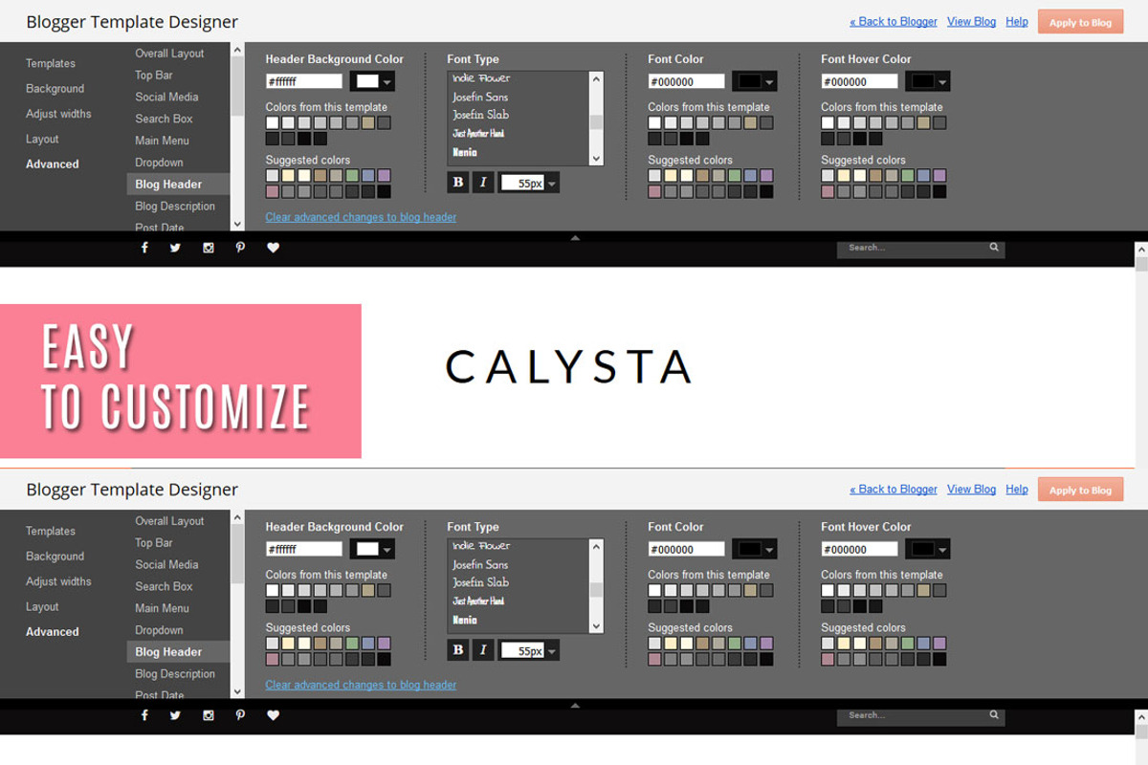1148x765 pixels.
Task: Click heart icon in lower blog preview bar
Action: (x=273, y=715)
